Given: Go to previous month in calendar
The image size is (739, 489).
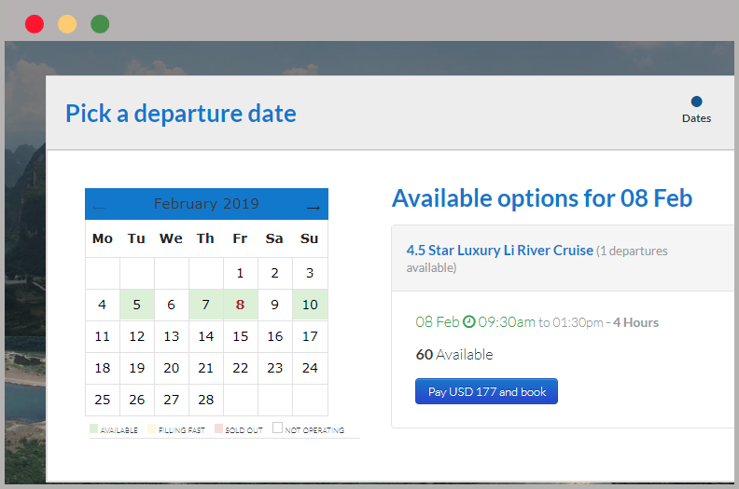Looking at the screenshot, I should coord(99,207).
